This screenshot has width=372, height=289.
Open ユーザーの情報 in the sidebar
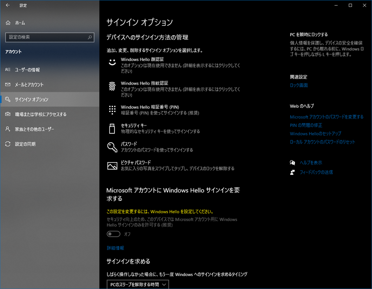point(27,70)
